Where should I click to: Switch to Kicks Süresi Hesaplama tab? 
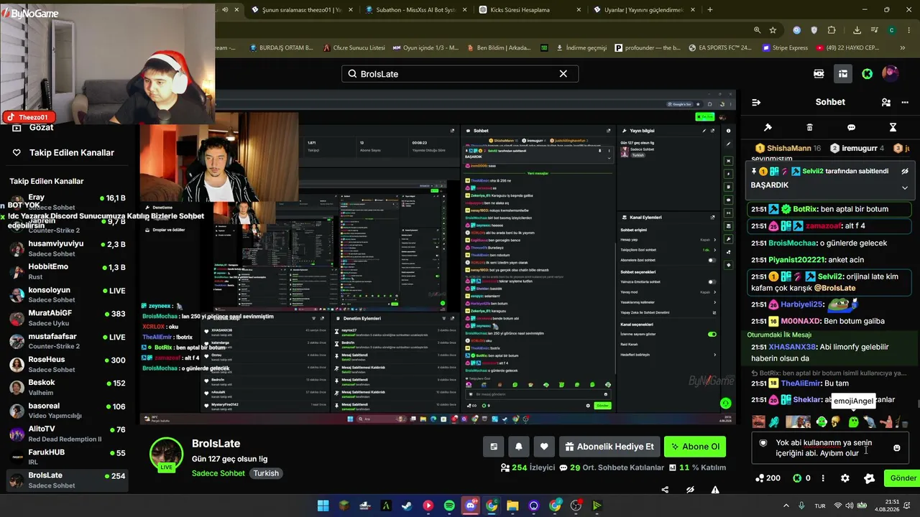pyautogui.click(x=530, y=10)
